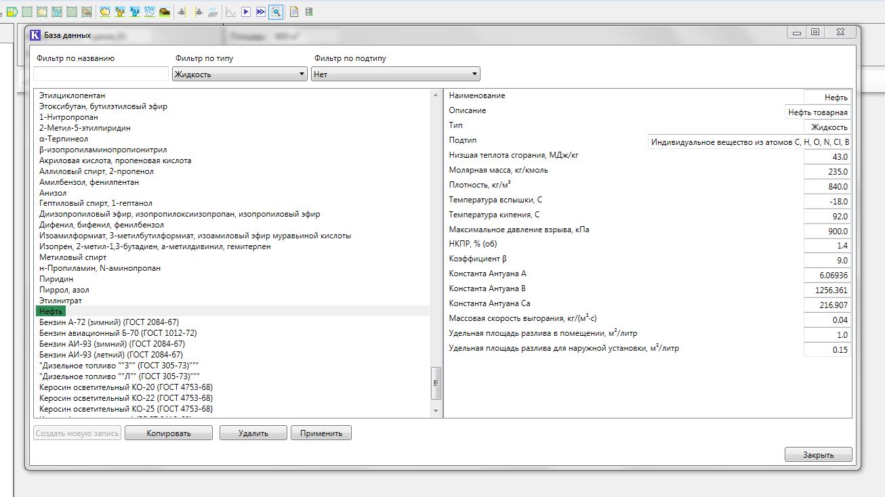
Task: Select Этилциклопентан in the list
Action: 73,95
